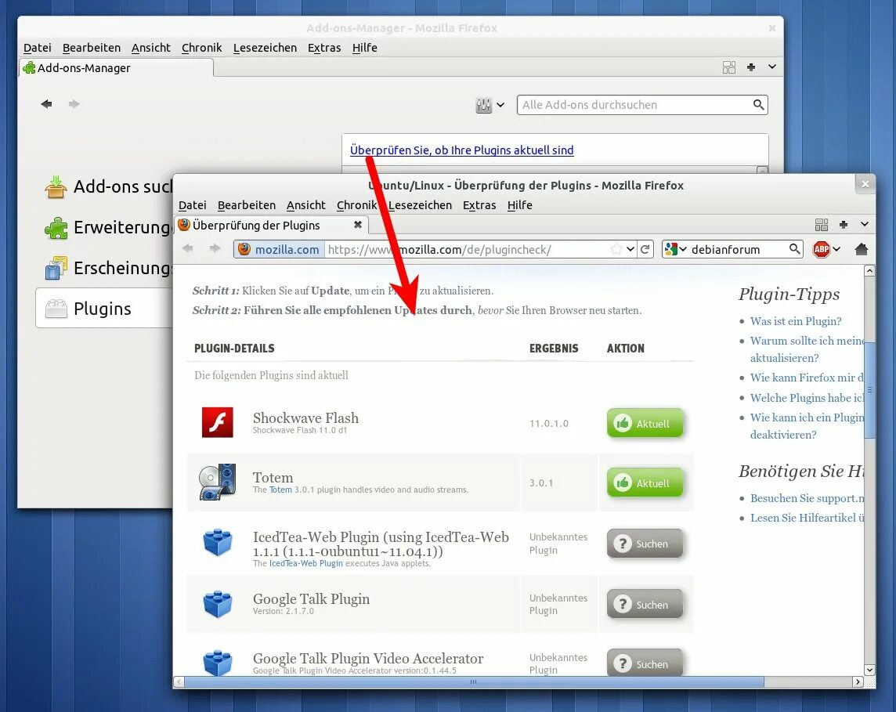Screen dimensions: 896x712
Task: Click Google Talk Plugin blue brick icon
Action: (x=218, y=604)
